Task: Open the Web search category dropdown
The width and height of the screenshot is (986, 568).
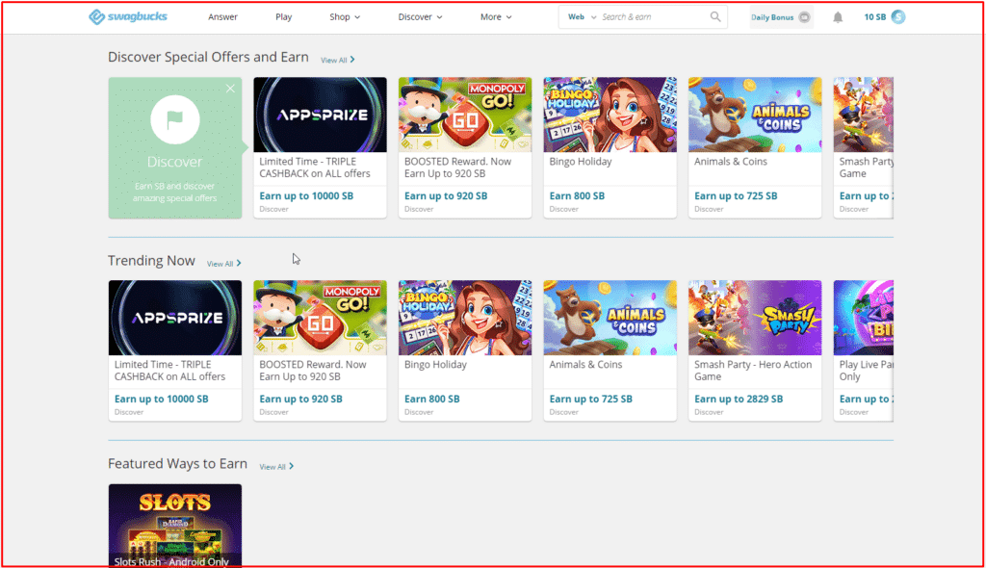Action: click(x=582, y=16)
